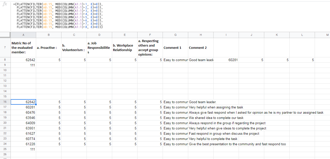Select row 26 header
This screenshot has height=159, width=330.
coord(5,154)
